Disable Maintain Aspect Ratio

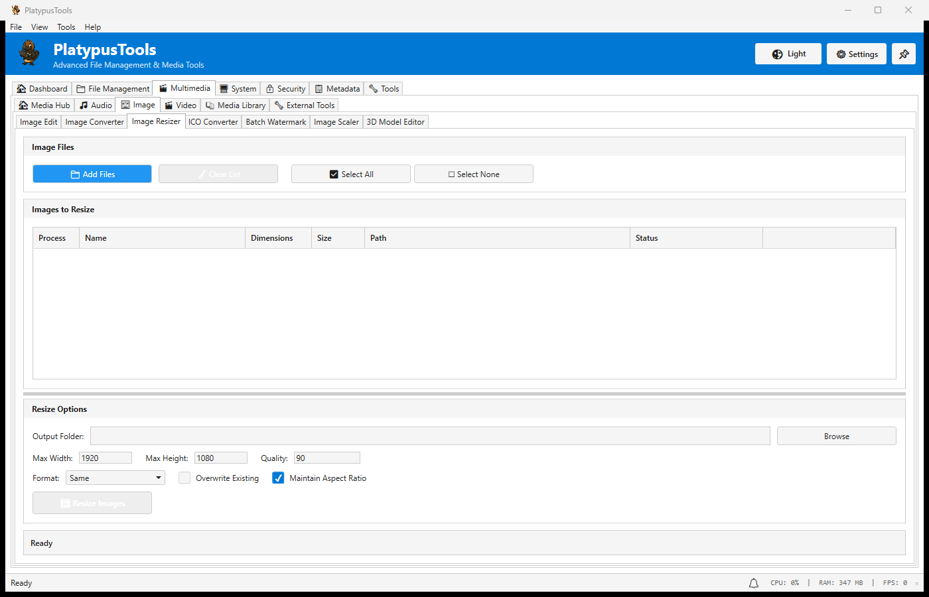278,478
